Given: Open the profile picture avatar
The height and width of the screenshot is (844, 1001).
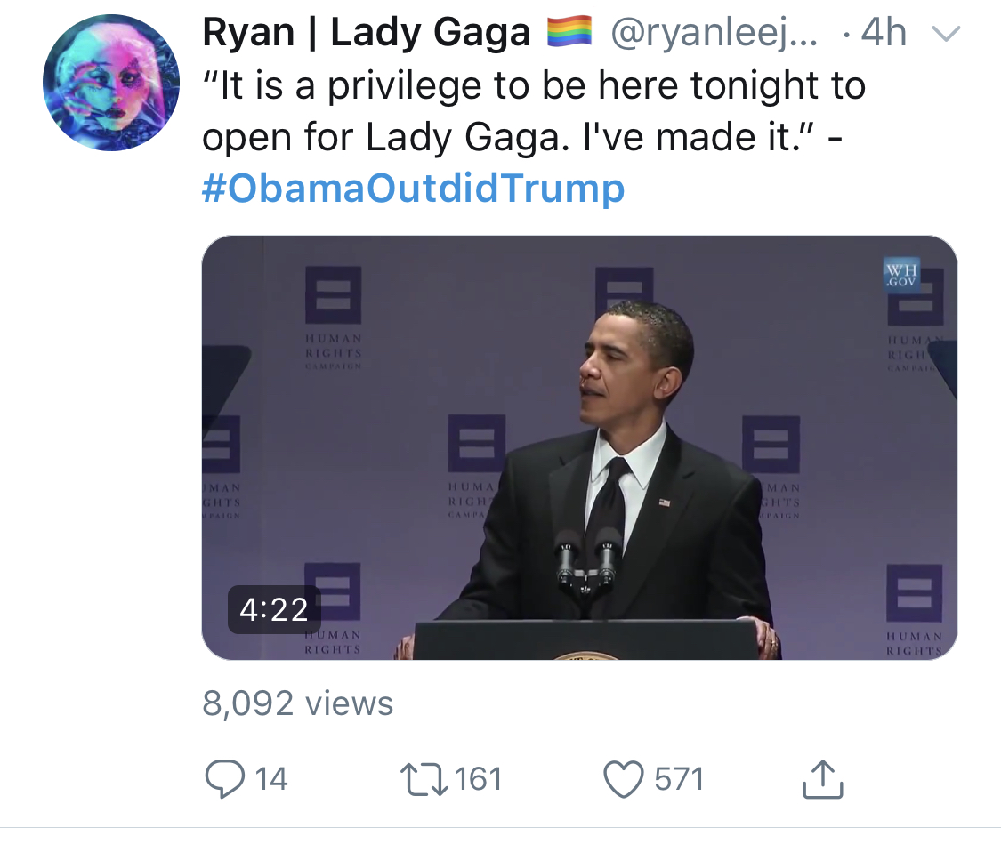Looking at the screenshot, I should [111, 83].
